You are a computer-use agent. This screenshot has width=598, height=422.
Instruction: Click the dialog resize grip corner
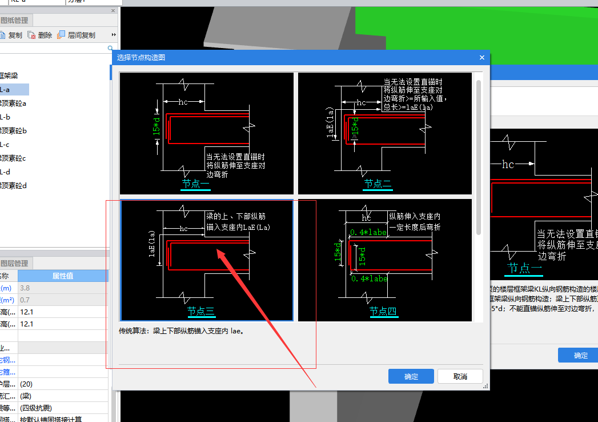[x=485, y=387]
